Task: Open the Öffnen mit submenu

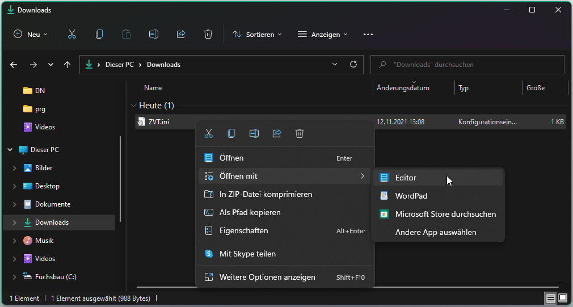Action: [x=285, y=176]
